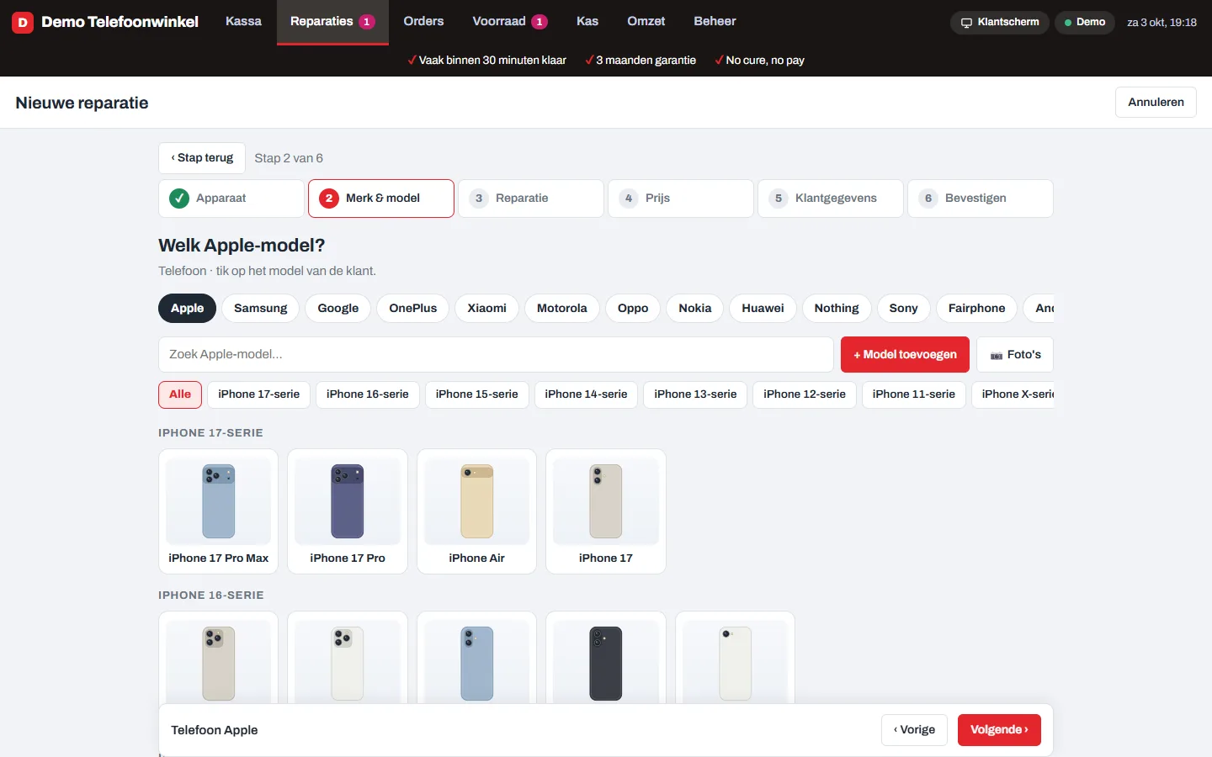This screenshot has width=1212, height=757.
Task: Click the Demo status button
Action: click(1085, 23)
